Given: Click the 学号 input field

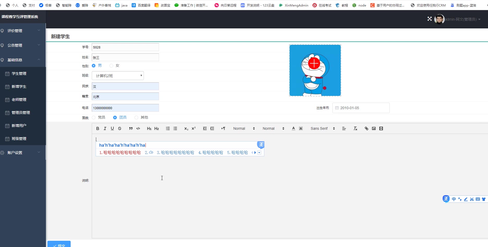Looking at the screenshot, I should coord(125,47).
